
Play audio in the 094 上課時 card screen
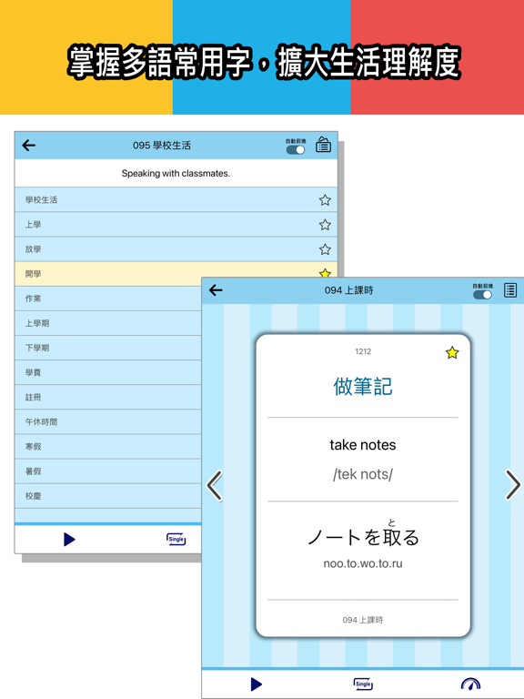(x=257, y=684)
